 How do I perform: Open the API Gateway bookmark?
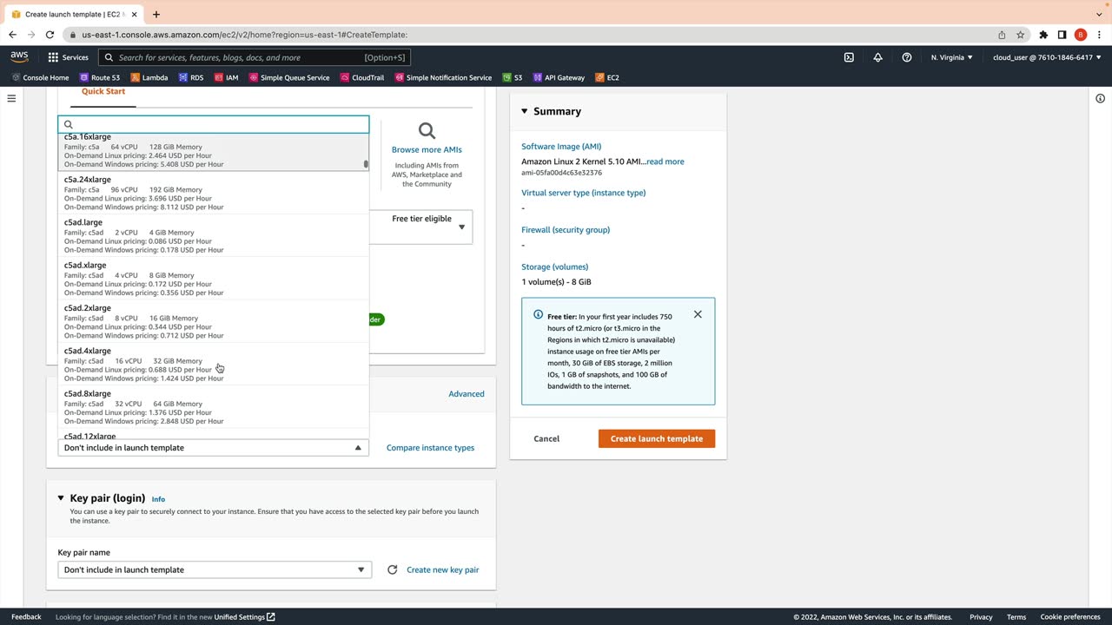pos(559,77)
